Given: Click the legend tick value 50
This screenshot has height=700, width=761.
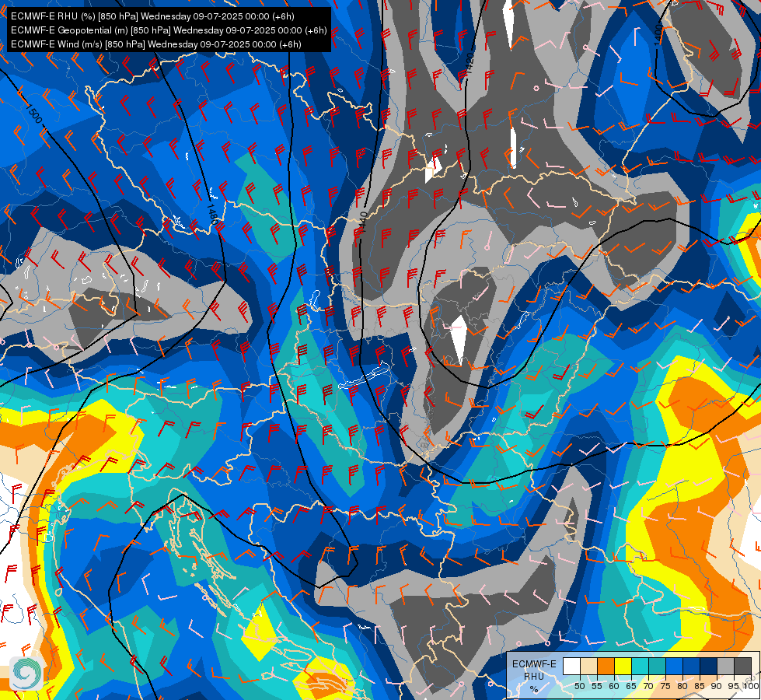Looking at the screenshot, I should coord(579,686).
